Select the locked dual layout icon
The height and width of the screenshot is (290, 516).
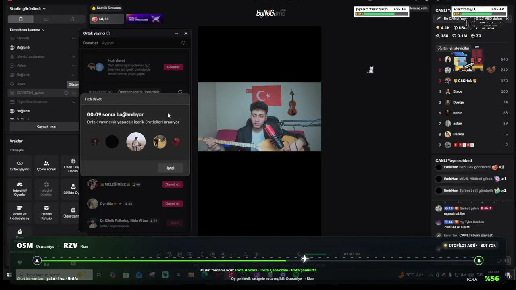click(72, 19)
